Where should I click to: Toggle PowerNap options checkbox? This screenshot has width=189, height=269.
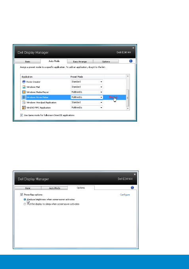(x=21, y=195)
